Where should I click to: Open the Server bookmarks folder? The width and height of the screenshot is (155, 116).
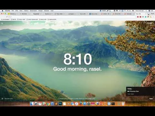pos(13,19)
